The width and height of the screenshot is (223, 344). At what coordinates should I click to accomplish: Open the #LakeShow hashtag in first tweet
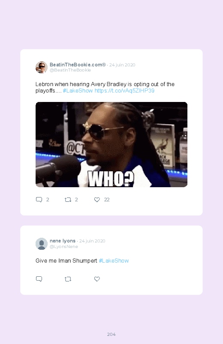tap(78, 91)
